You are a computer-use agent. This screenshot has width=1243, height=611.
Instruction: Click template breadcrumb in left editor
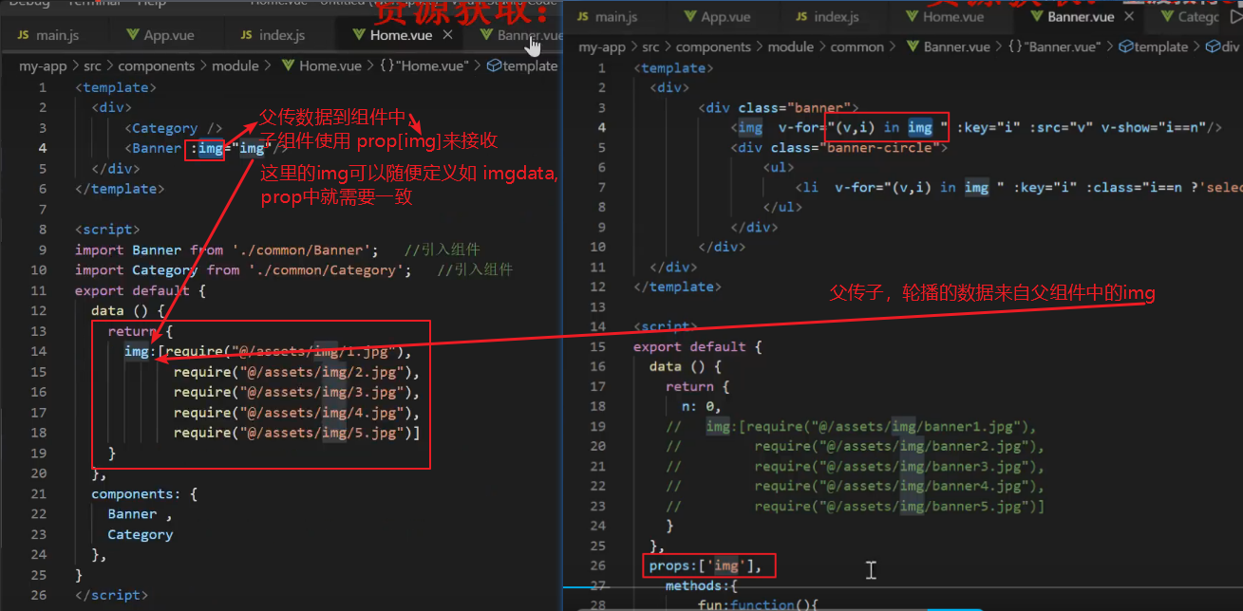[x=522, y=65]
